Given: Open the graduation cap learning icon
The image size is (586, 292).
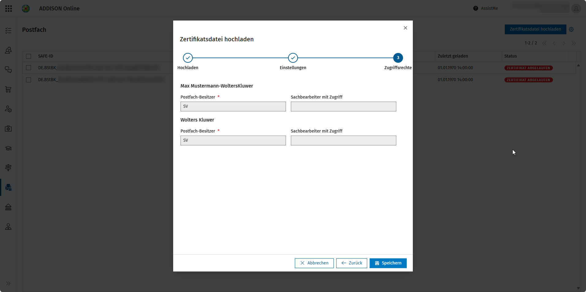Looking at the screenshot, I should pos(8,148).
